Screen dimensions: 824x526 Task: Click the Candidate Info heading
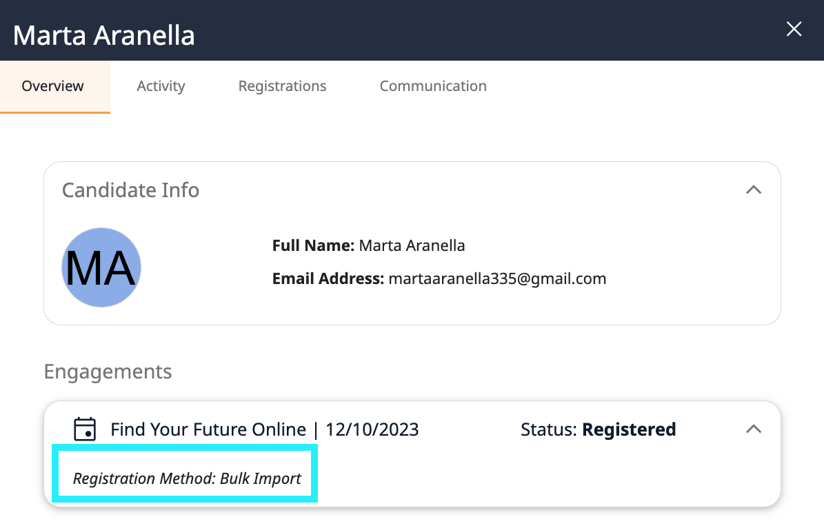[x=131, y=190]
